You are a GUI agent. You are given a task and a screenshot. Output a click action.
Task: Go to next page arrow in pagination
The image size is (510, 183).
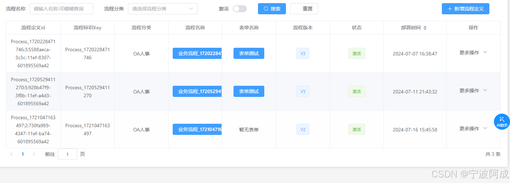pos(34,154)
